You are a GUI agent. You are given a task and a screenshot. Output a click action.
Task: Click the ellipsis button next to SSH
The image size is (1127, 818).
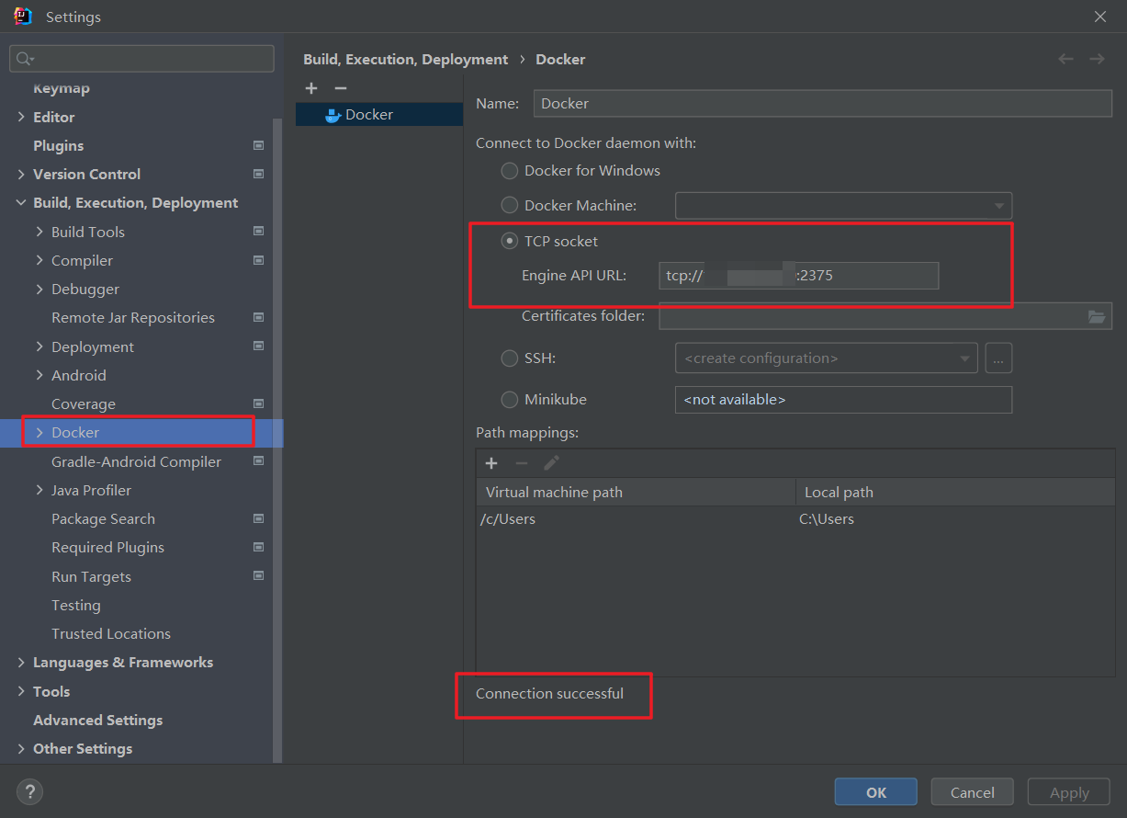(x=998, y=358)
